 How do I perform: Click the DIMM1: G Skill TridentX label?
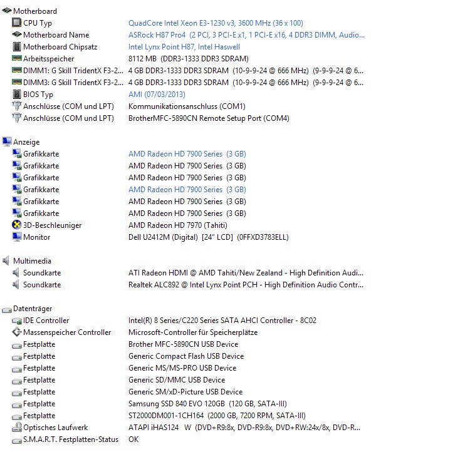[73, 71]
